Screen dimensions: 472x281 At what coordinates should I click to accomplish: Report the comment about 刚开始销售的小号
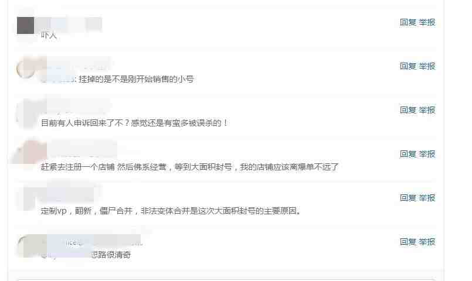pyautogui.click(x=427, y=66)
